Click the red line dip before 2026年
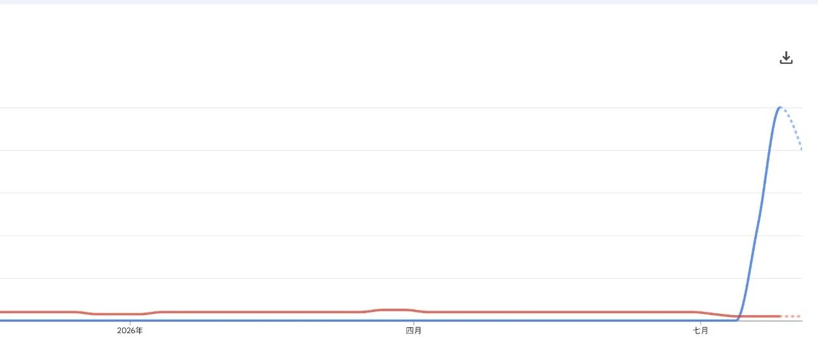This screenshot has height=347, width=818. click(x=118, y=314)
